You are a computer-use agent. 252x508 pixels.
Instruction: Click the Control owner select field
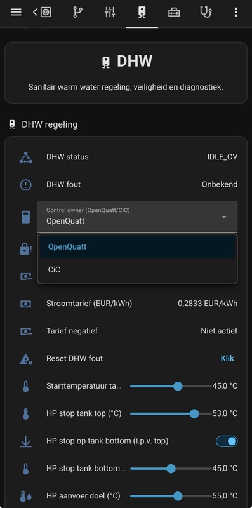tap(137, 217)
